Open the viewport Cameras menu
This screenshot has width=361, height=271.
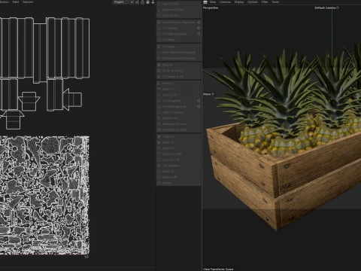coord(225,2)
